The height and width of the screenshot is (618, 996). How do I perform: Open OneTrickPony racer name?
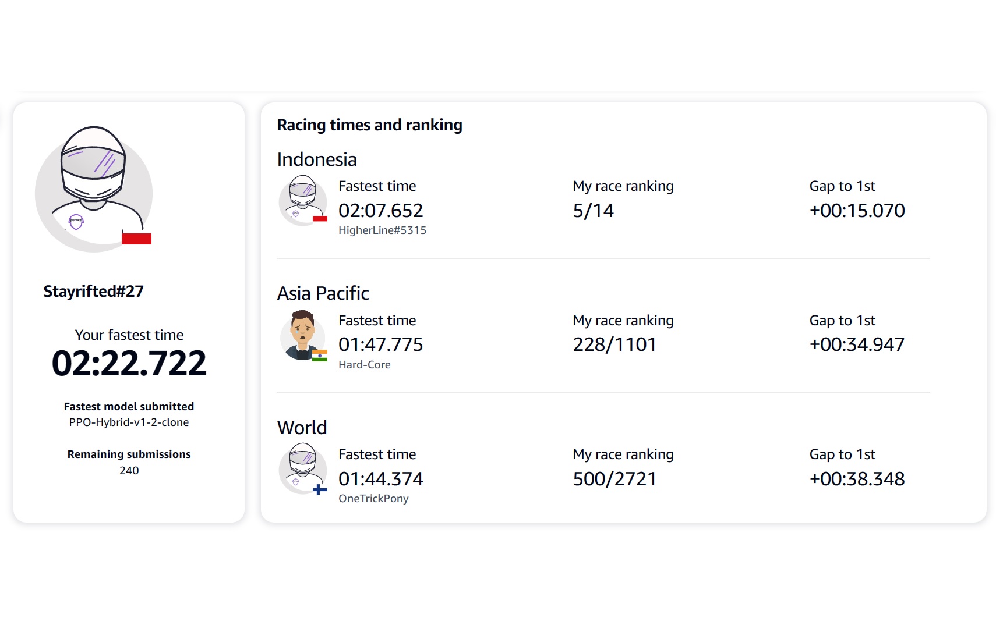click(373, 499)
